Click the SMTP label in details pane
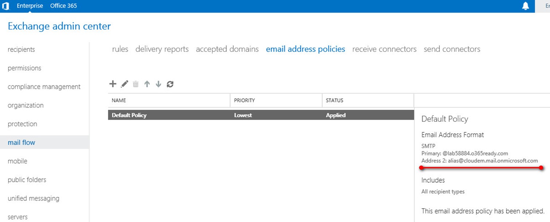 [x=428, y=146]
